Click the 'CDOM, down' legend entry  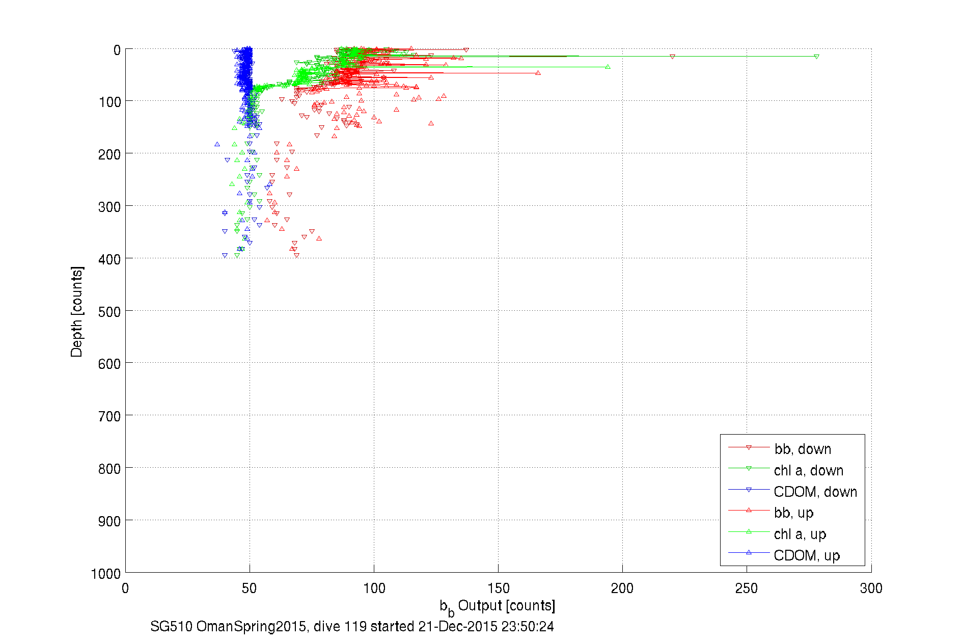click(815, 492)
